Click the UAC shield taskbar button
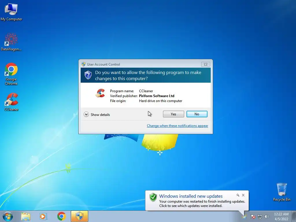296x222 pixels. [x=79, y=216]
